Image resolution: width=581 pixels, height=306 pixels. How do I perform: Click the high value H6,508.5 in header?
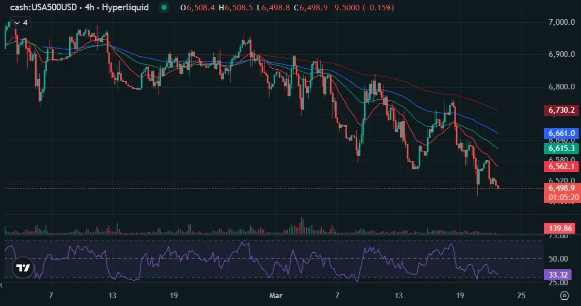[x=235, y=7]
